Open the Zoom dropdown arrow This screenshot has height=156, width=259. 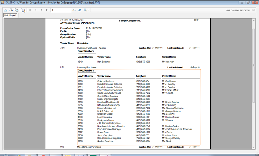tap(89, 10)
